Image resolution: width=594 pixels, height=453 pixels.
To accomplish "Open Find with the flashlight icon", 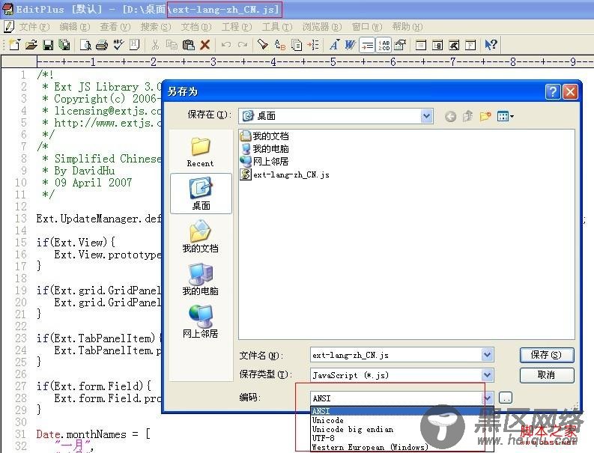I will tap(262, 45).
